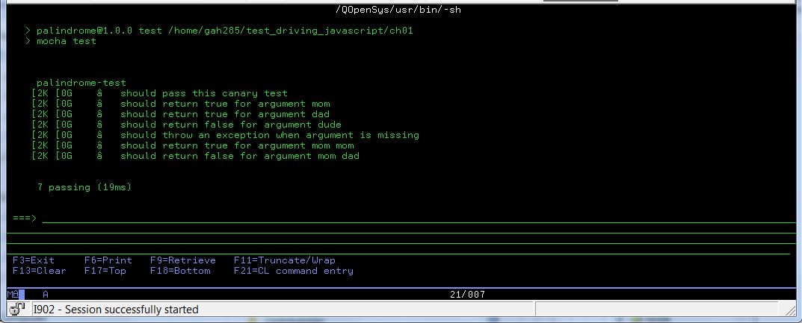Click the '7 passing (19ms)' summary line

point(84,187)
